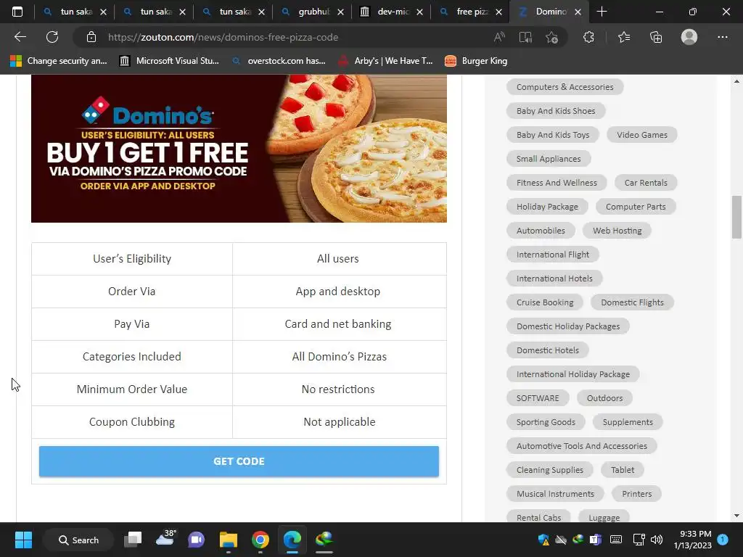Open Google Chrome from taskbar
This screenshot has height=557, width=743.
click(x=260, y=540)
